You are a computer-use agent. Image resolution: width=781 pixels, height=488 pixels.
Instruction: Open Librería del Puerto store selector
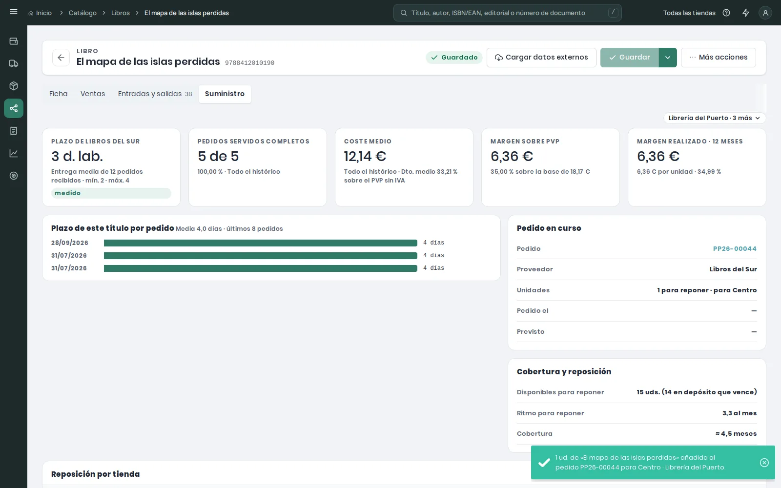pos(715,118)
